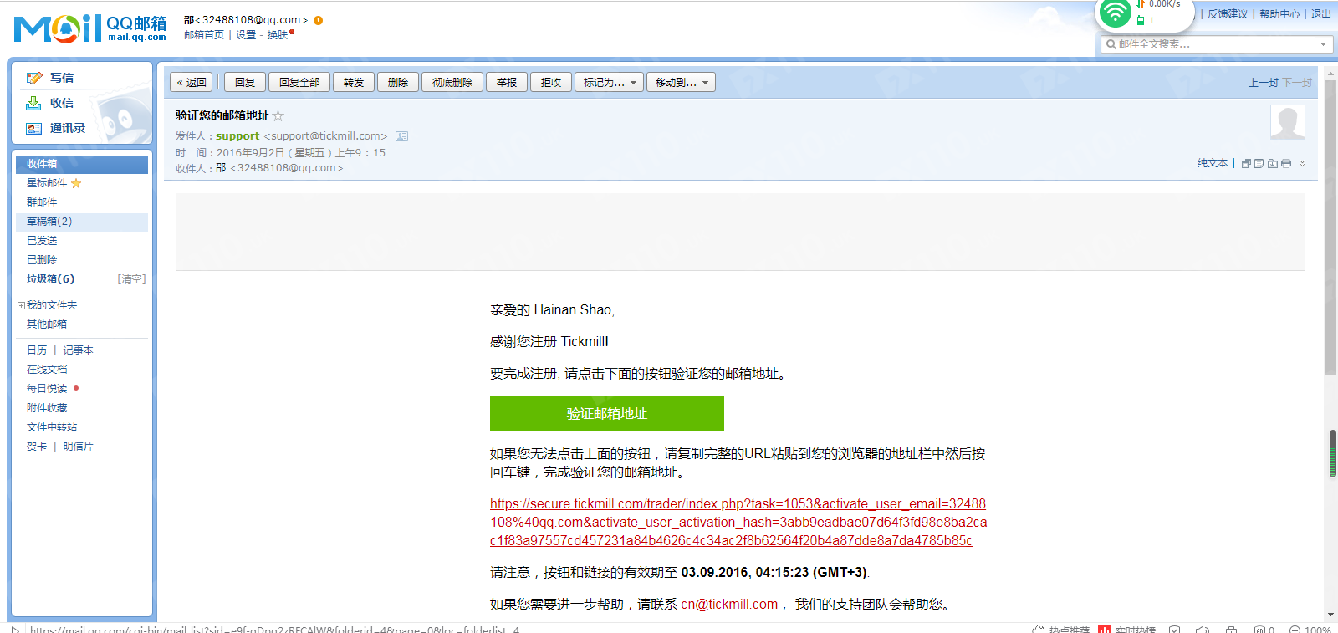
Task: Open the 移动到 dropdown
Action: point(681,82)
